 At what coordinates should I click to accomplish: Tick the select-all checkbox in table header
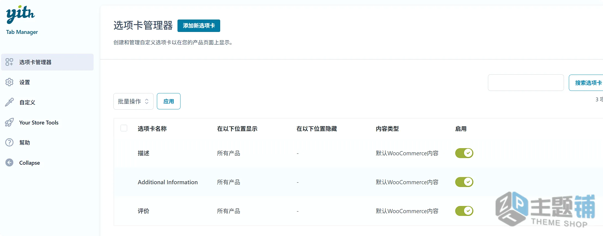tap(124, 128)
